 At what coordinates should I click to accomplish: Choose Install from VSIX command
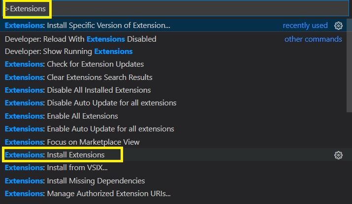(173, 168)
